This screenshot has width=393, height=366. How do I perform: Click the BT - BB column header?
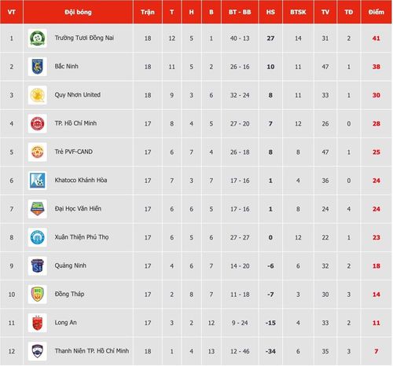(240, 12)
